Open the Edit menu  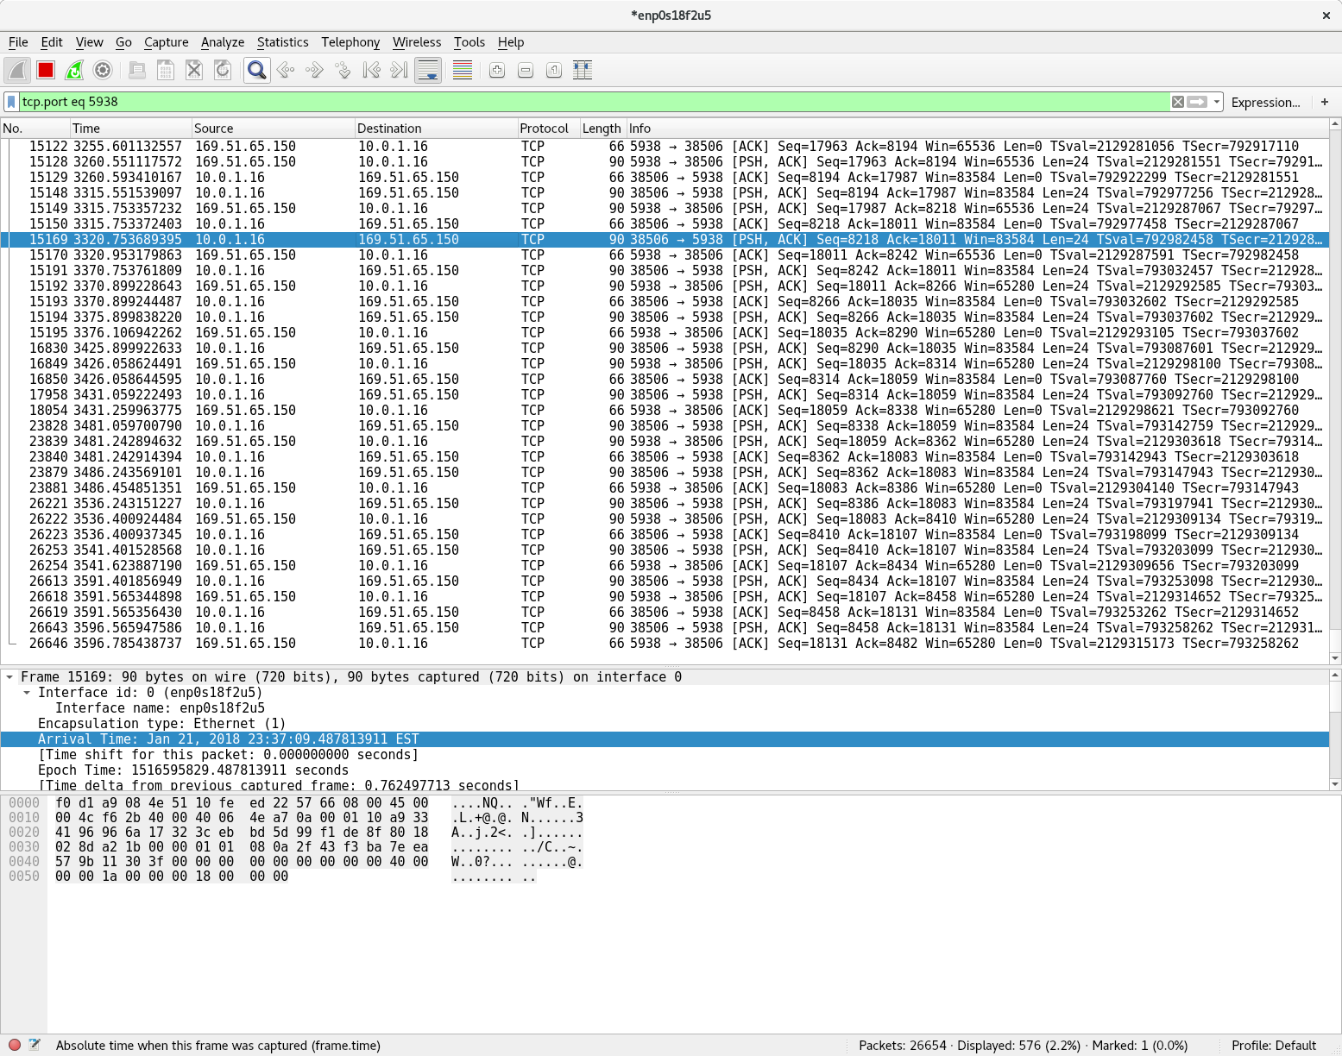click(x=52, y=42)
